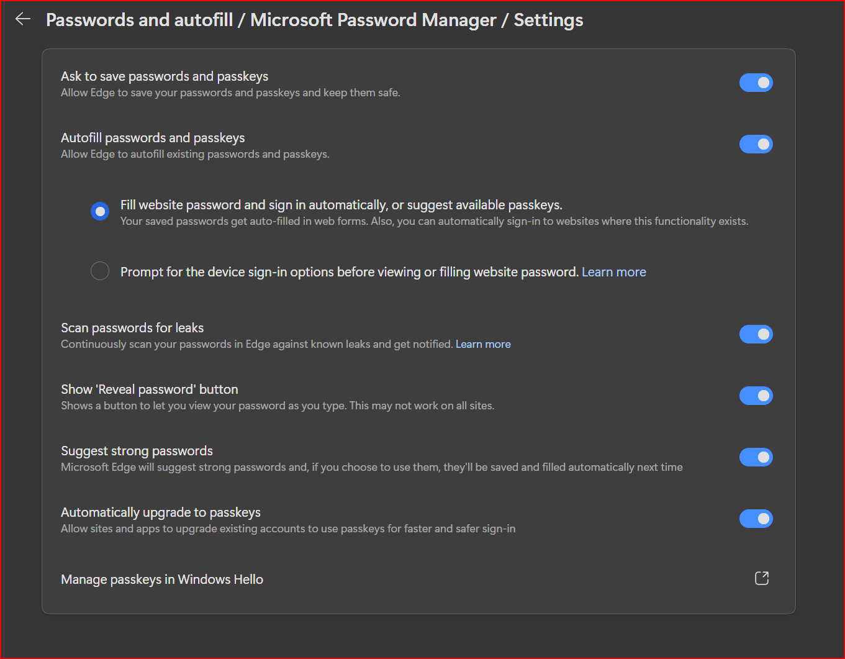Screen dimensions: 845x659
Task: Click the Show 'Reveal password' button label
Action: (x=150, y=389)
